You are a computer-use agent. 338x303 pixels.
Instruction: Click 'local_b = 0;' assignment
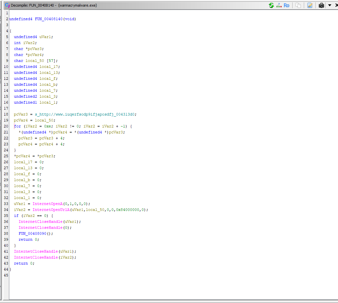(28, 180)
